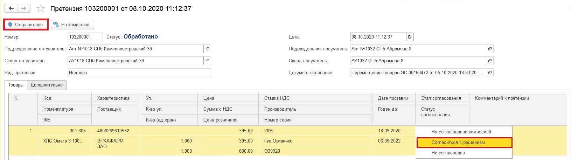The width and height of the screenshot is (571, 160).
Task: Click the Комментарий к претензии column header
Action: point(502,98)
